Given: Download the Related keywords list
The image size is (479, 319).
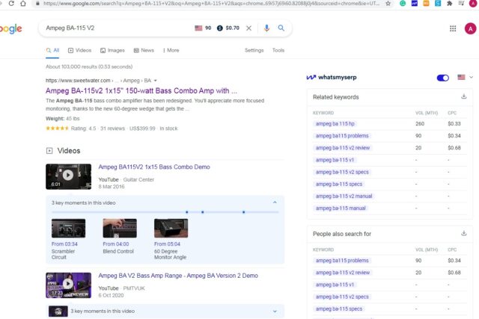Looking at the screenshot, I should [464, 96].
